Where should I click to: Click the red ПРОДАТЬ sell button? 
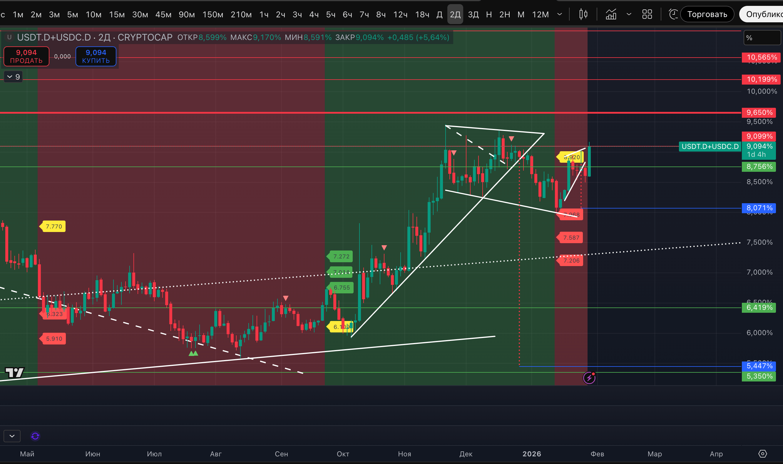click(x=26, y=56)
